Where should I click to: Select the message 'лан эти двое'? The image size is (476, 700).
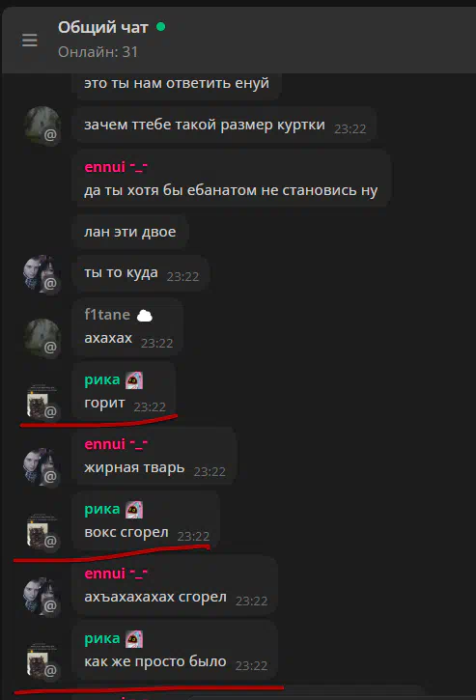point(130,232)
